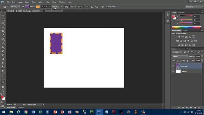Add a Levels adjustment
This screenshot has width=204, height=115.
point(183,37)
